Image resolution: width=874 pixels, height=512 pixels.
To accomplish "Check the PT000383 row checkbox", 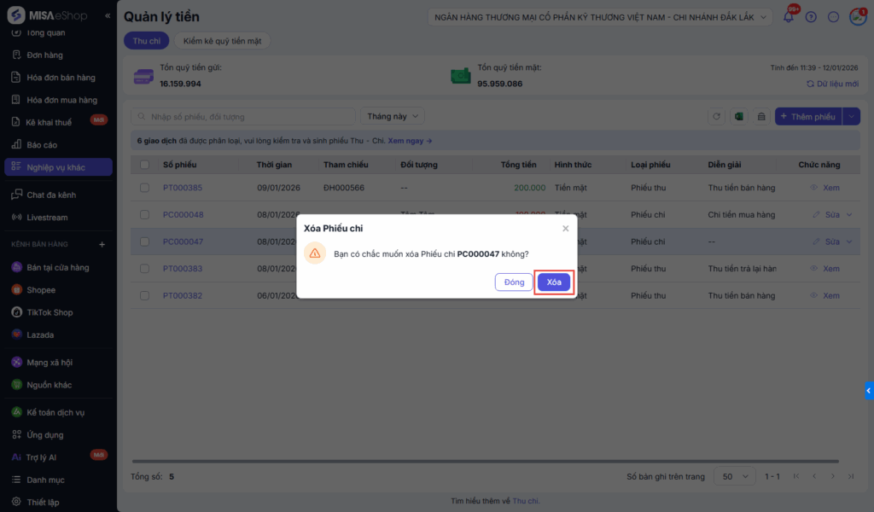I will [x=144, y=269].
